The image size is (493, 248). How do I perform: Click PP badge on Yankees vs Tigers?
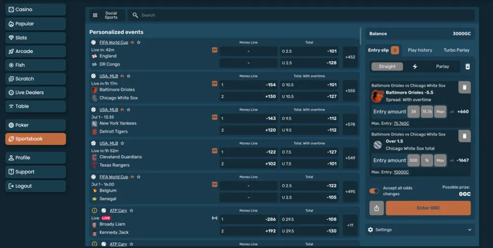pos(215,117)
